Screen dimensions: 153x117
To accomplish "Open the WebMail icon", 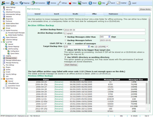I will pyautogui.click(x=118, y=3).
